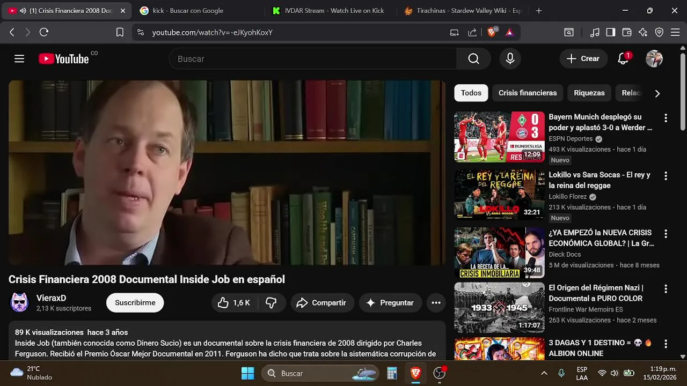Image resolution: width=687 pixels, height=386 pixels.
Task: Switch to the Tirachinas Stardew Valley tab
Action: [x=462, y=11]
